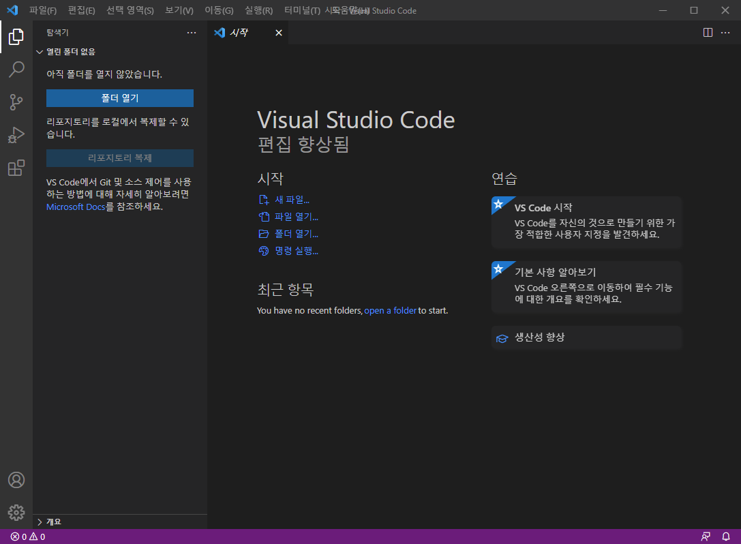Click the open a folder link
The height and width of the screenshot is (544, 741).
tap(391, 311)
